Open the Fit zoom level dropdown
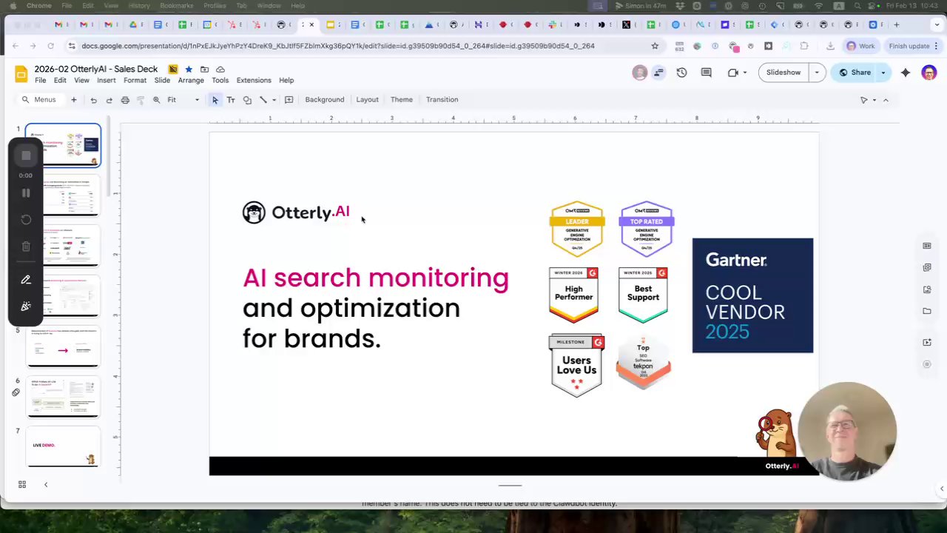This screenshot has height=533, width=947. [183, 100]
